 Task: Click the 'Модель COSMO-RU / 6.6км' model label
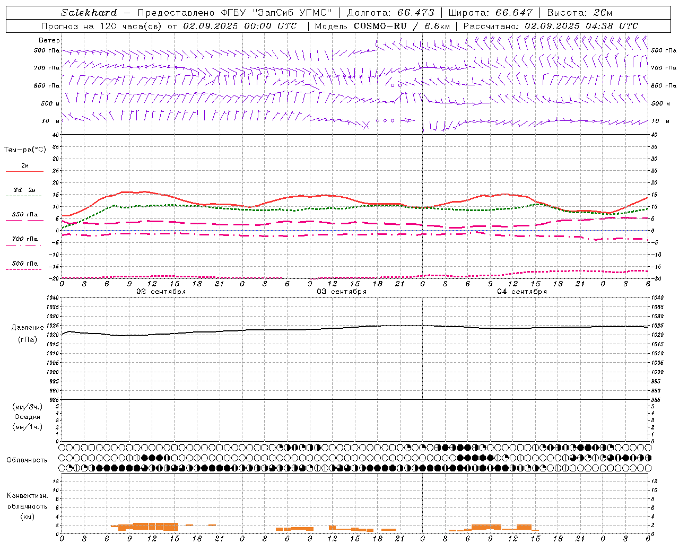tap(382, 26)
